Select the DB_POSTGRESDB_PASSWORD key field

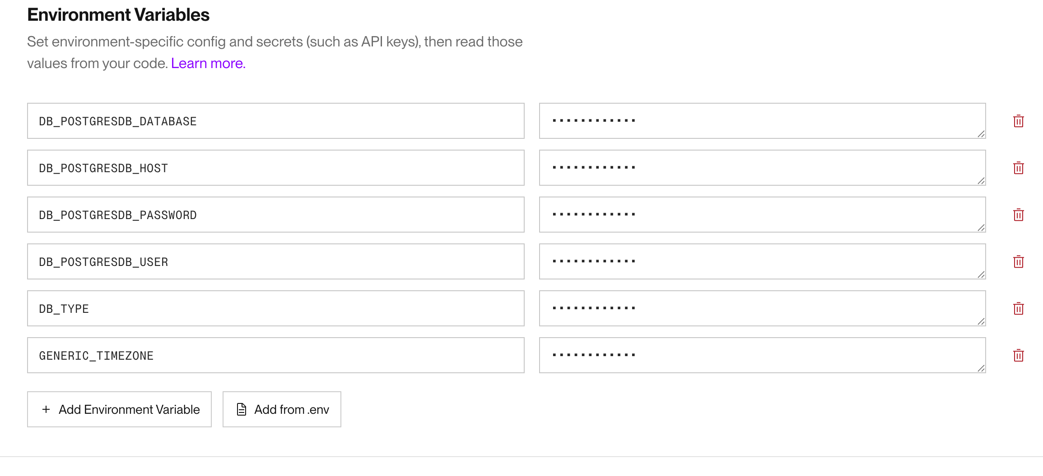(275, 215)
